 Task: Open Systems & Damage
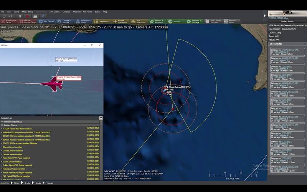point(194,22)
